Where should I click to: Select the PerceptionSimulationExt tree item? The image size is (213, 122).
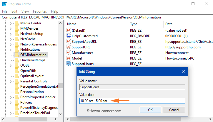(39, 87)
